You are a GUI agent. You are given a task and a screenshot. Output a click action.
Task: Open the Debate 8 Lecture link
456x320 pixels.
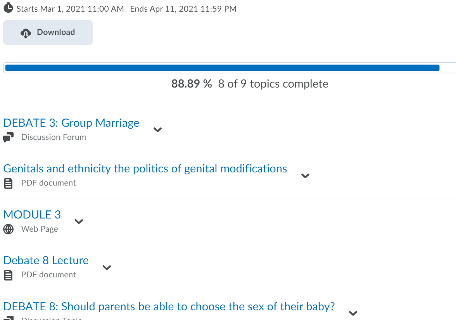(46, 260)
